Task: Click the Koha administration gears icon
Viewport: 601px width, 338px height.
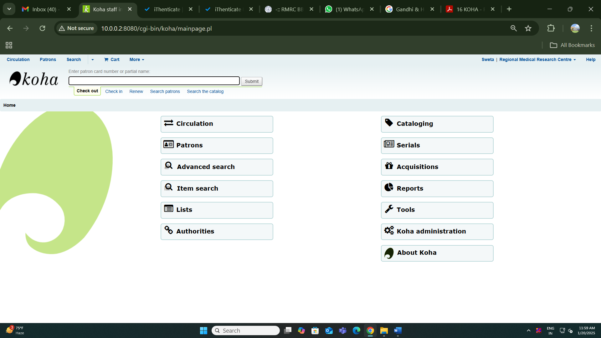Action: pos(389,231)
